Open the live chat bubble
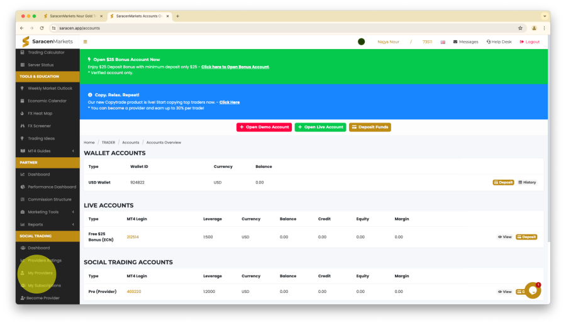Image resolution: width=566 pixels, height=325 pixels. click(533, 290)
